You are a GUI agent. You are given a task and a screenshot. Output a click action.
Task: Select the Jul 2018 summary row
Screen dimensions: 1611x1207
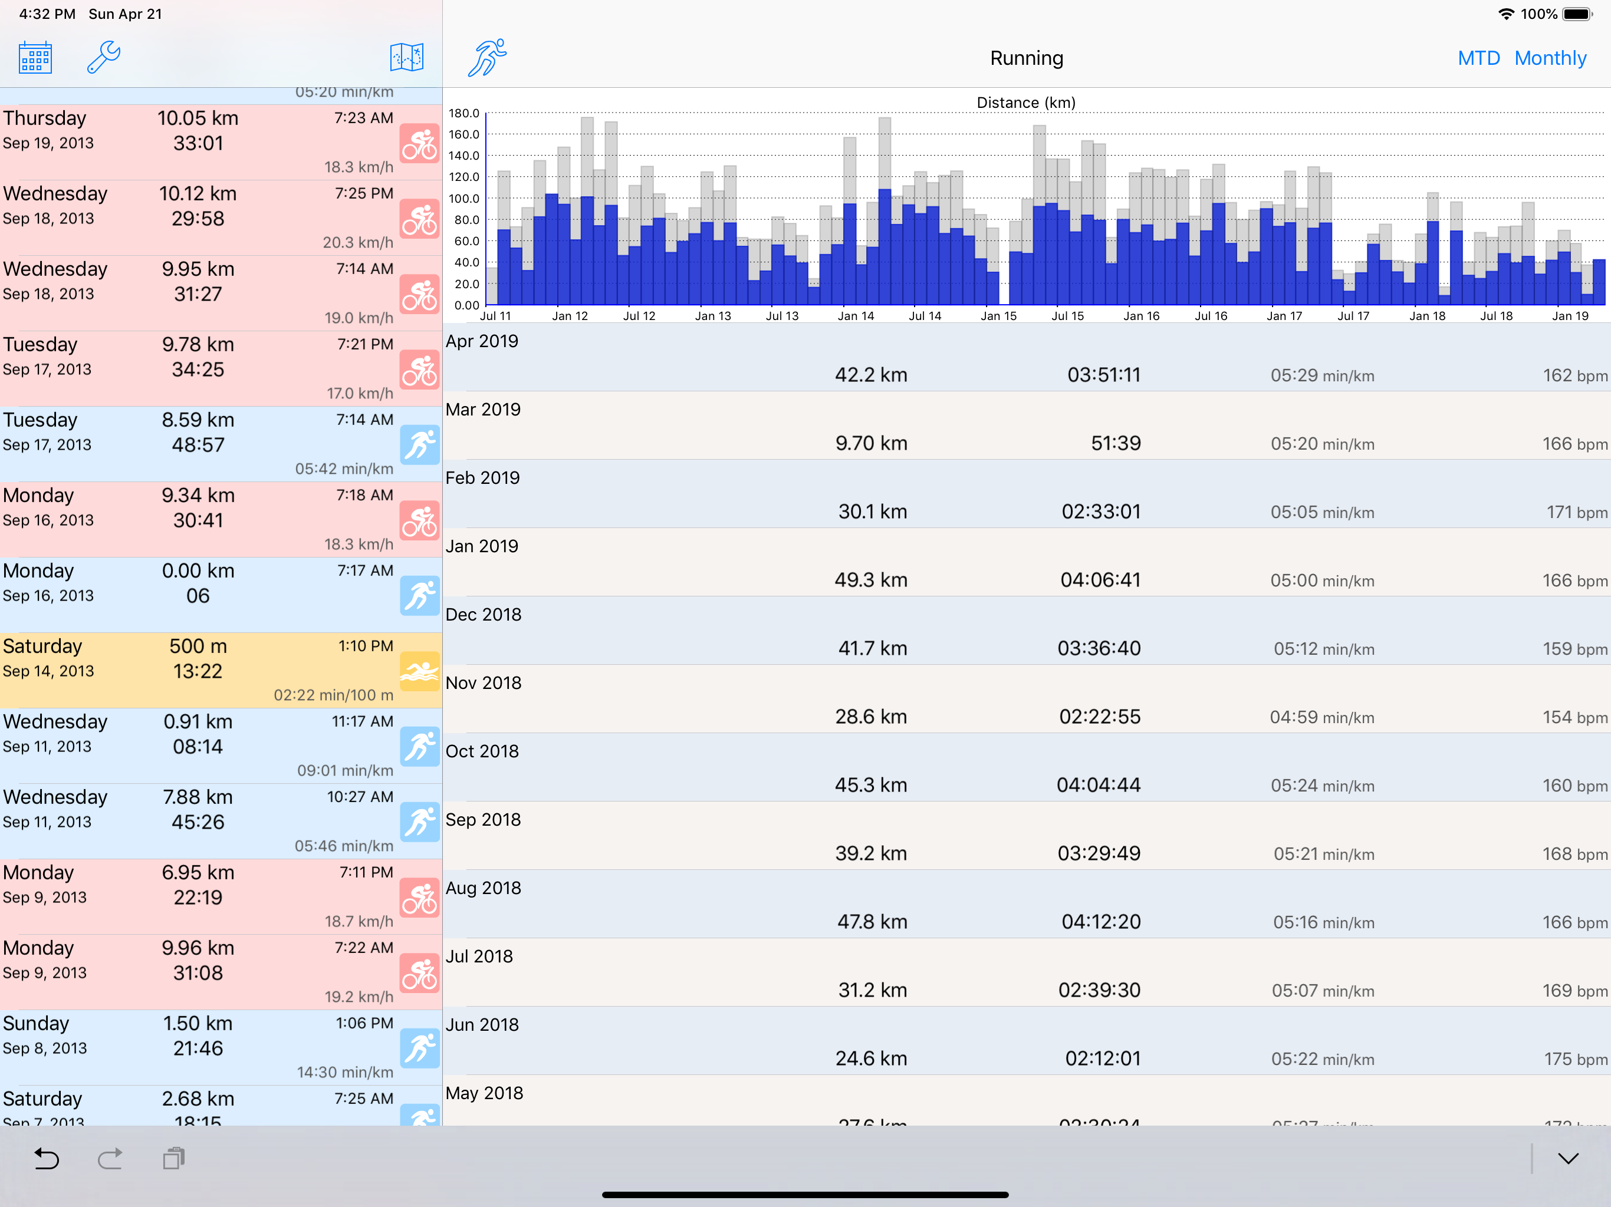(1027, 973)
